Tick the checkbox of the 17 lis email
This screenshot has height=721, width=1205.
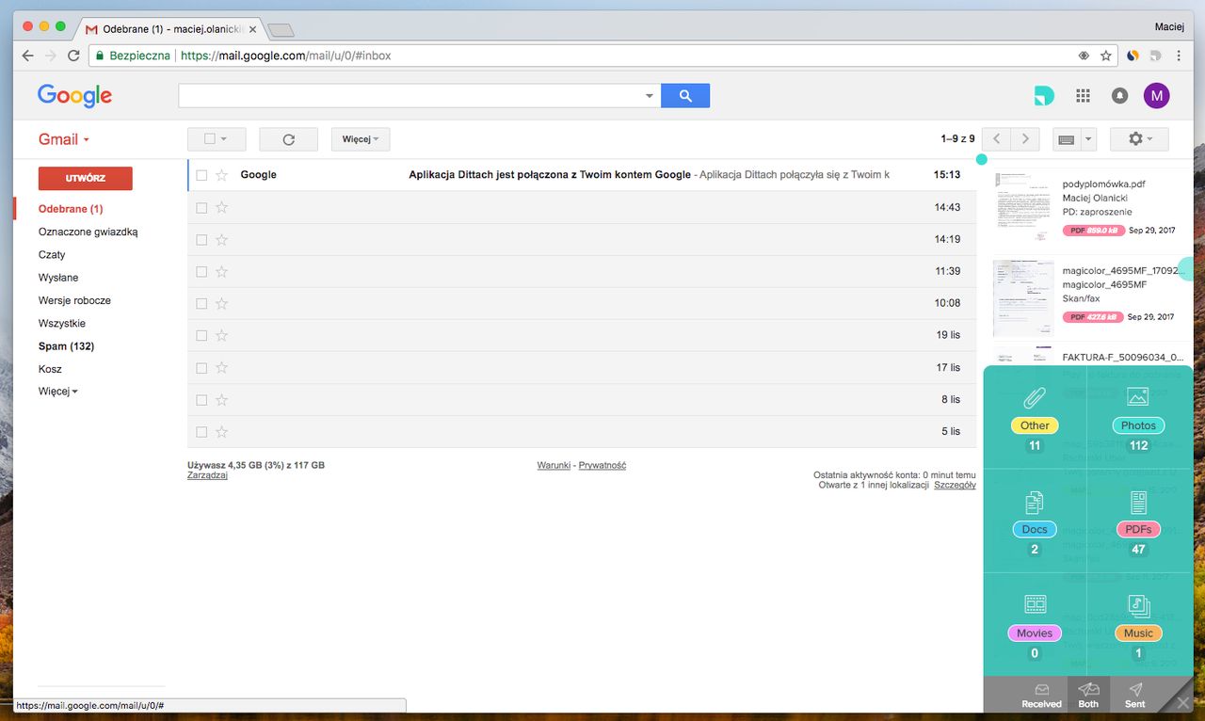click(201, 367)
